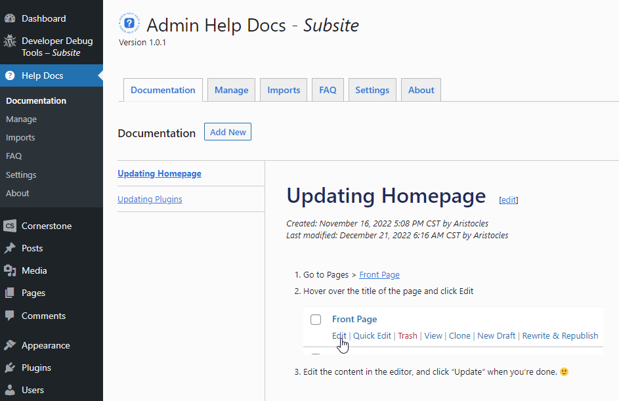Image resolution: width=619 pixels, height=401 pixels.
Task: Click the edit link beside Updating Homepage
Action: (x=509, y=200)
